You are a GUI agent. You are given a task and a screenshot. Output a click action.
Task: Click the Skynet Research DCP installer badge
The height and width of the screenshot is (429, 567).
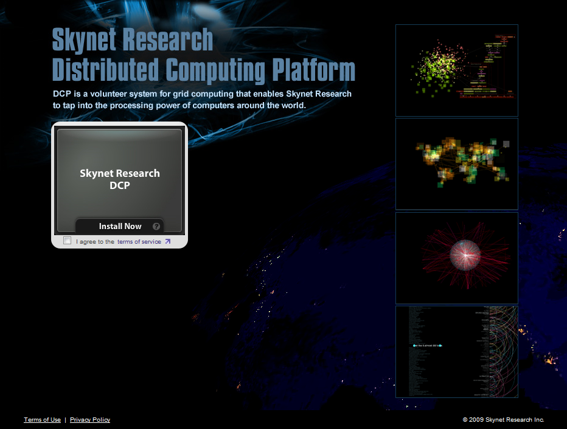click(x=119, y=176)
